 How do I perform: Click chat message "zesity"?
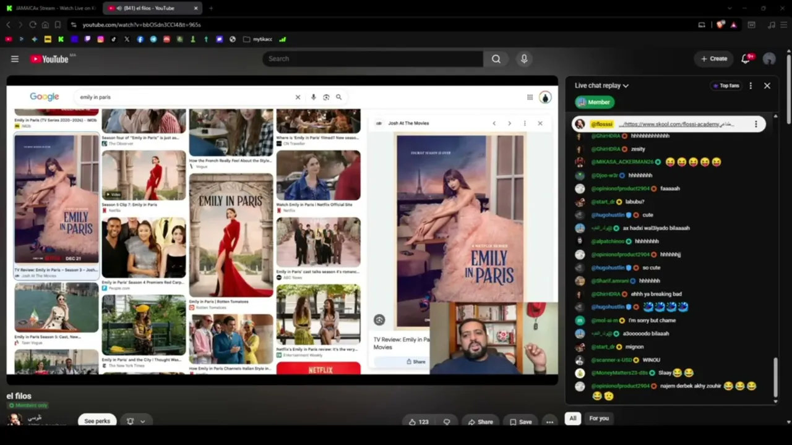[x=637, y=149]
